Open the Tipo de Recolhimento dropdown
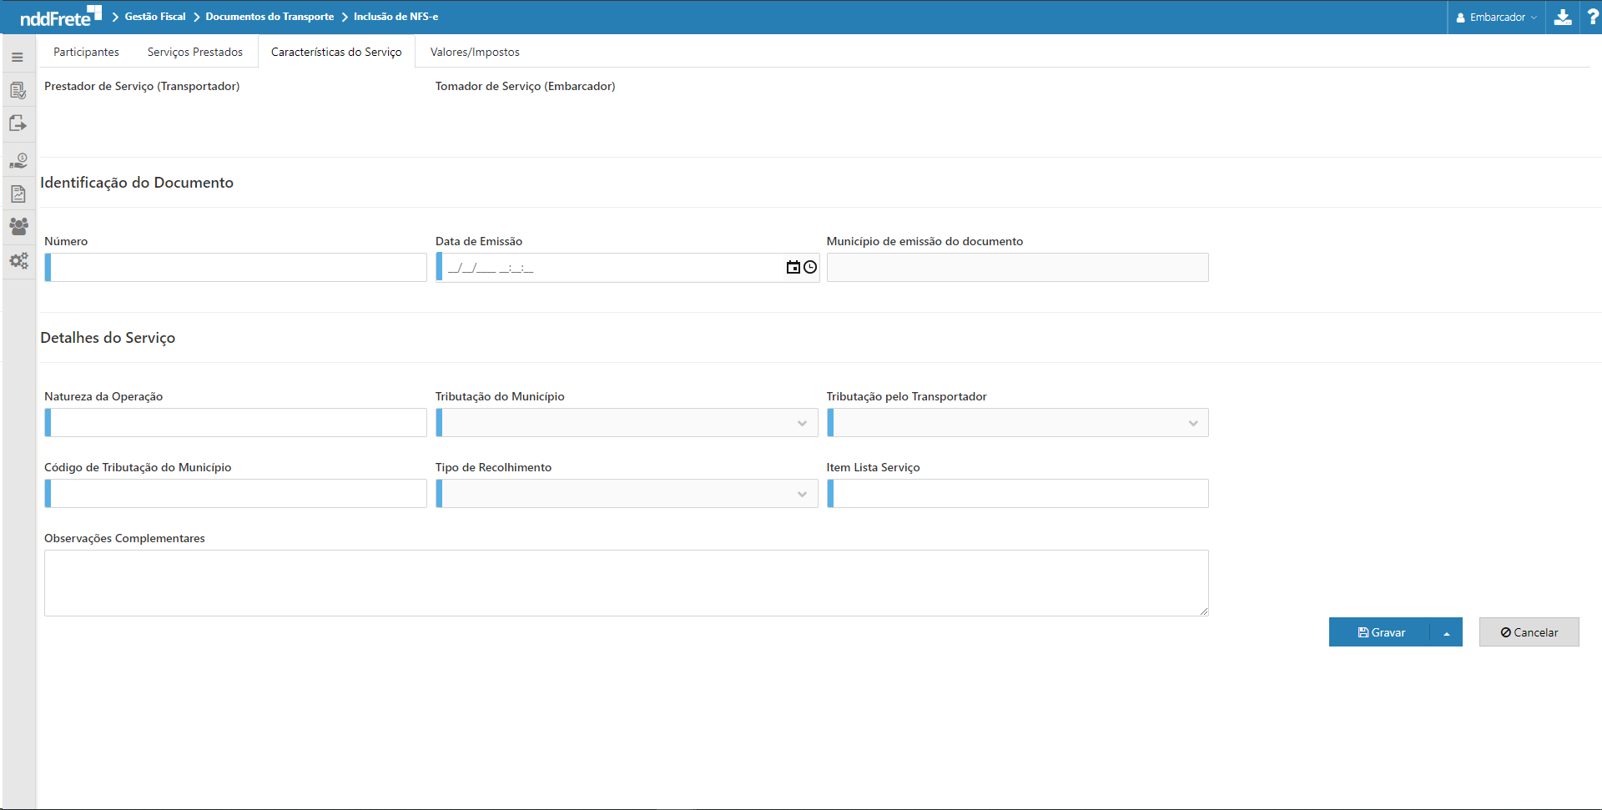Image resolution: width=1602 pixels, height=810 pixels. 627,494
